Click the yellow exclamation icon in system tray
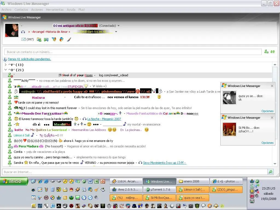280x210 pixels. coord(252,191)
